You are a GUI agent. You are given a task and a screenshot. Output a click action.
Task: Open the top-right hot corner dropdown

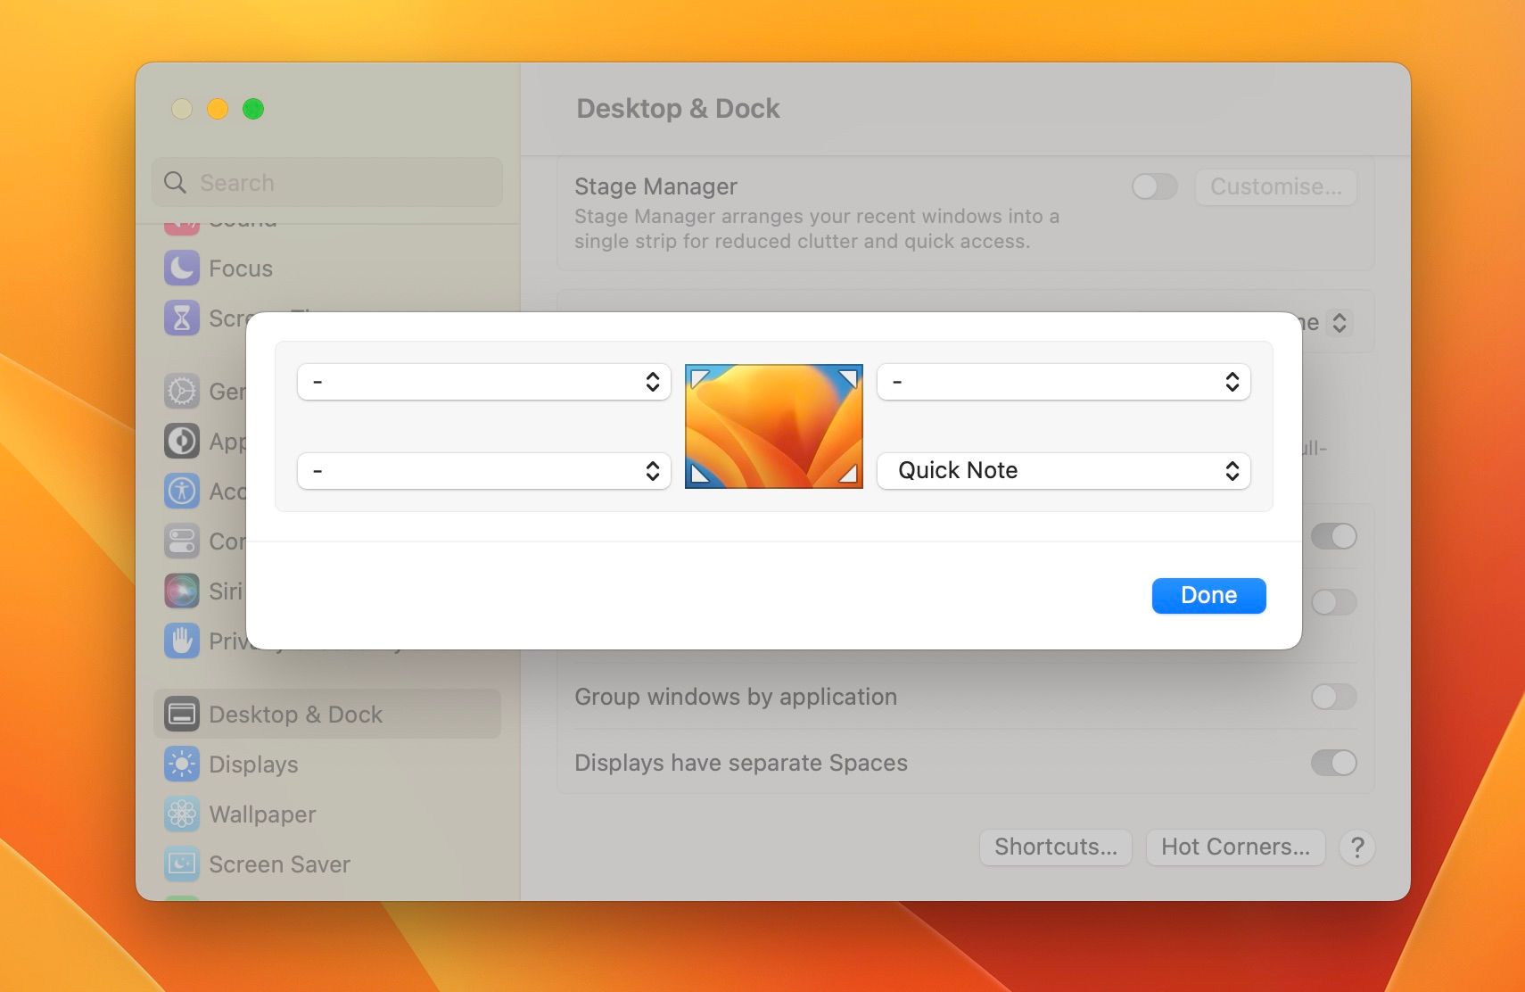tap(1063, 382)
